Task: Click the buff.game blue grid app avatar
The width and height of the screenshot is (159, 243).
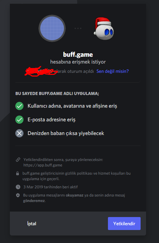Action: [x=52, y=28]
